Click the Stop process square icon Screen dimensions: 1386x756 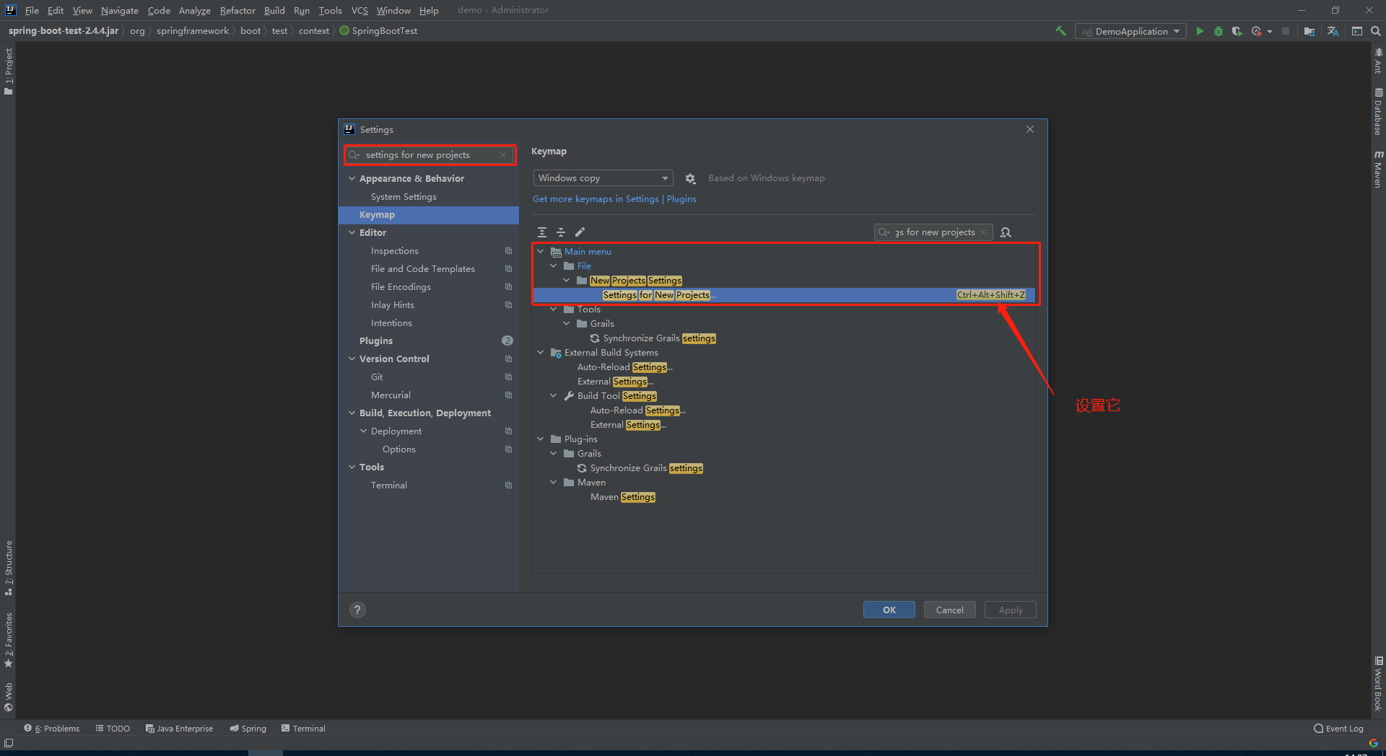pyautogui.click(x=1286, y=31)
